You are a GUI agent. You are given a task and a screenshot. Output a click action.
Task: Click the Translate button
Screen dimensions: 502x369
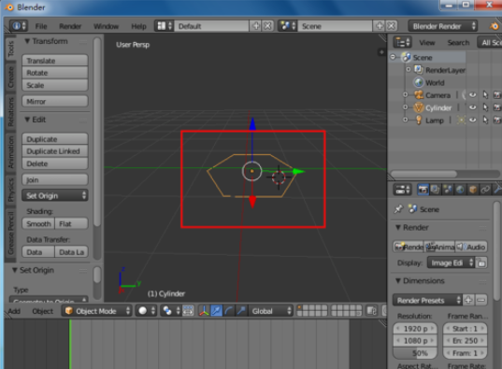click(x=55, y=60)
